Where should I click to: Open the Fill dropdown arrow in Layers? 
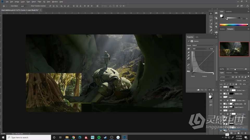(x=248, y=84)
